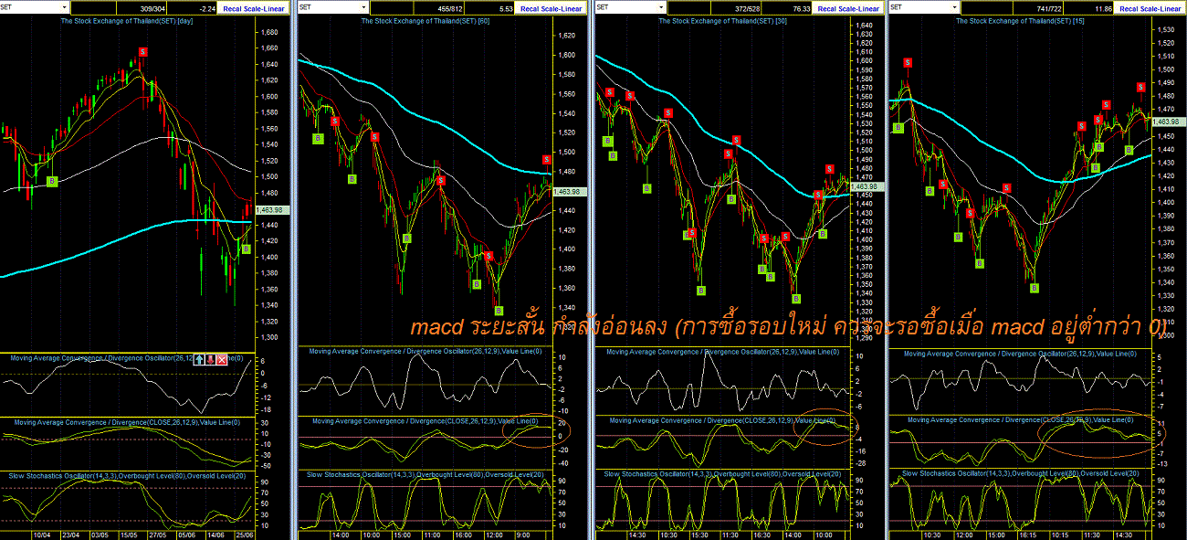This screenshot has height=540, width=1187.
Task: Click the rightmost S marker on 60 chart
Action: [x=546, y=160]
